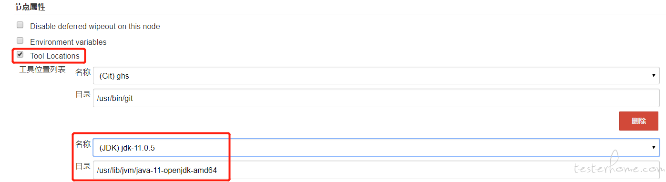Click the 名称 label beside JDK dropdown
The height and width of the screenshot is (182, 666).
(83, 143)
